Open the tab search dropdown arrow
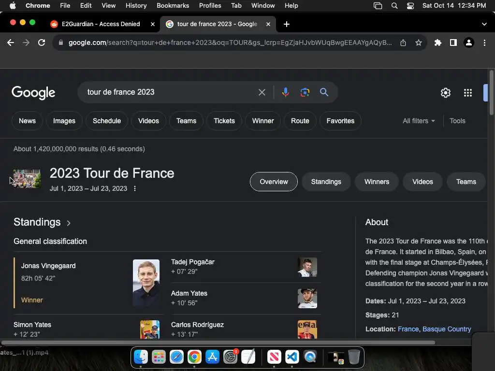 484,24
